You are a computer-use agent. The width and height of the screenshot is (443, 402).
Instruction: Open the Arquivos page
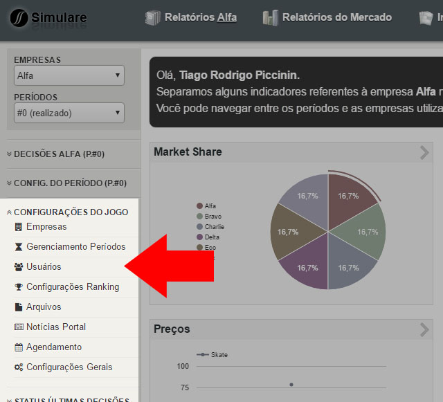(x=44, y=307)
